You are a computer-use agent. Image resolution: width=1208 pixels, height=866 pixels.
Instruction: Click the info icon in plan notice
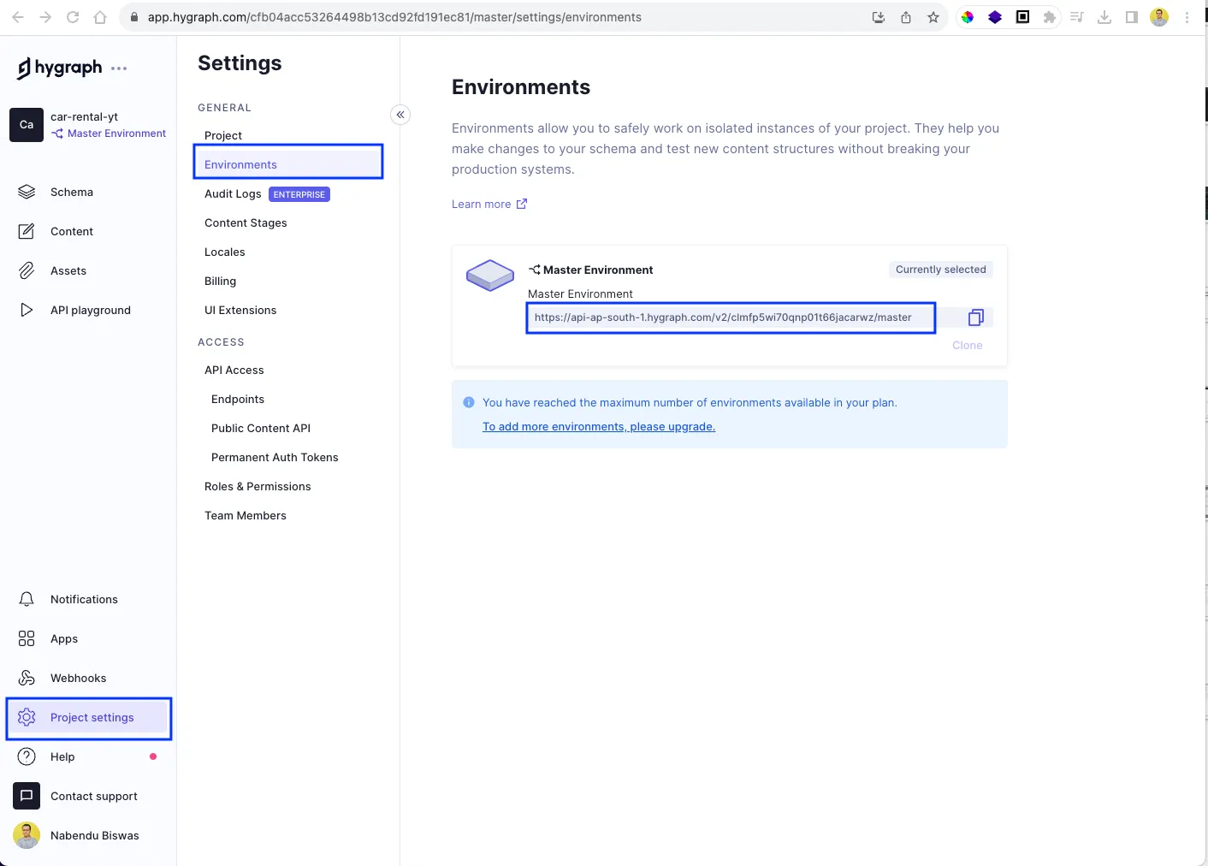coord(469,402)
